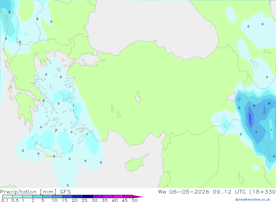Click the '10' legend value
This screenshot has width=276, height=202.
coord(55,200)
